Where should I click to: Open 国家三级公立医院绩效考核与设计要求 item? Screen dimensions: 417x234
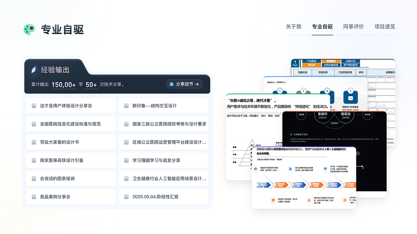point(164,124)
